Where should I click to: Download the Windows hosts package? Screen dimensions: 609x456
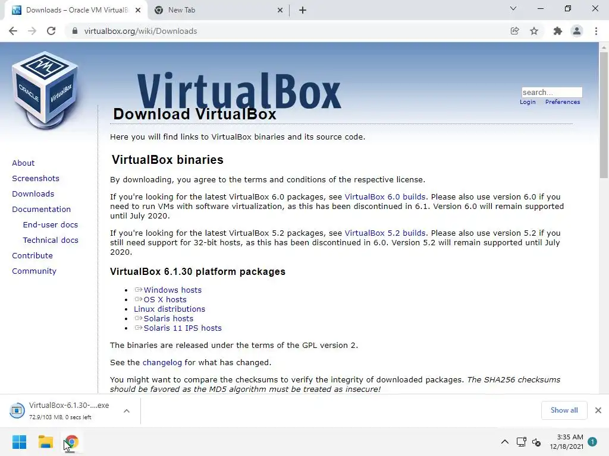point(172,290)
